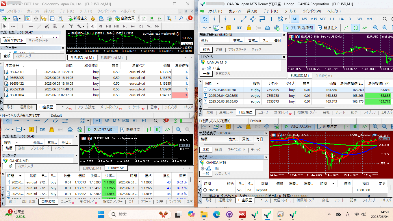Zoom out the chart in OANDA EURUSD window

385,28
